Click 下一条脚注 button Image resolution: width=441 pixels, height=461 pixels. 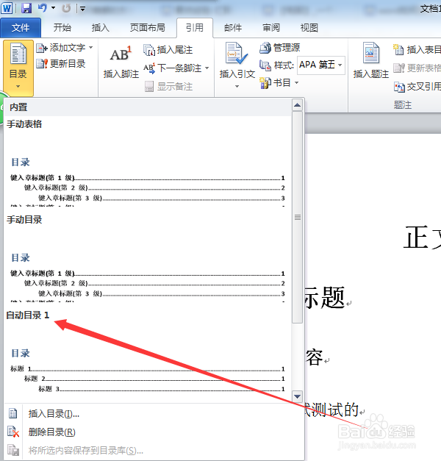173,68
